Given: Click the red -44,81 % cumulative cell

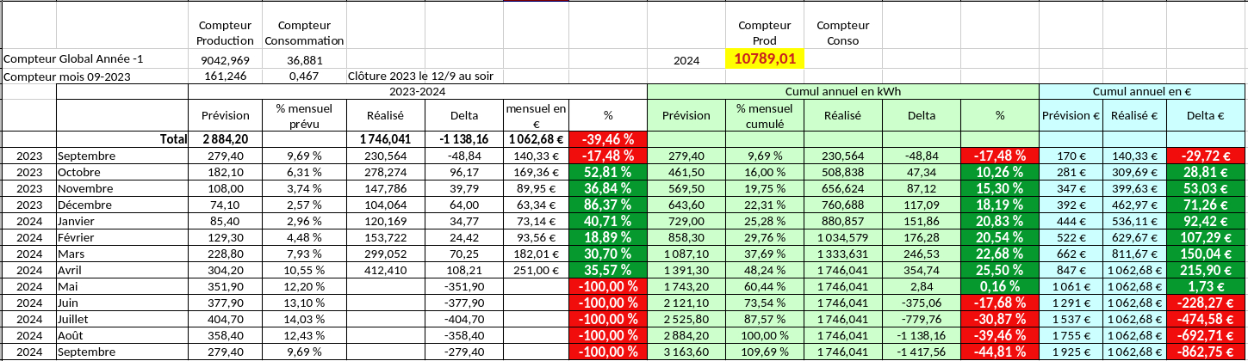Looking at the screenshot, I should (999, 351).
